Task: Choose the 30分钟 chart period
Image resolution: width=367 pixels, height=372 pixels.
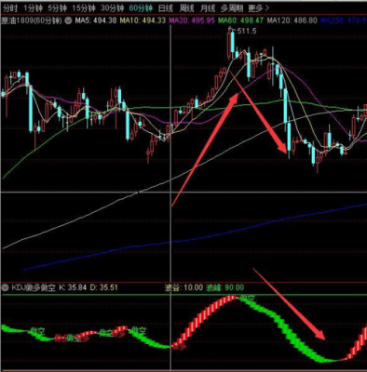Action: 112,8
